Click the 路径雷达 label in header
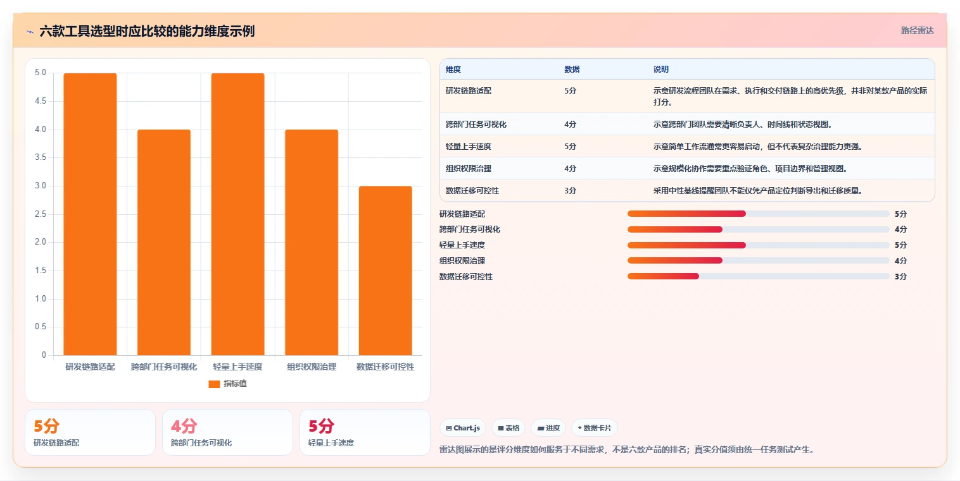 (918, 30)
